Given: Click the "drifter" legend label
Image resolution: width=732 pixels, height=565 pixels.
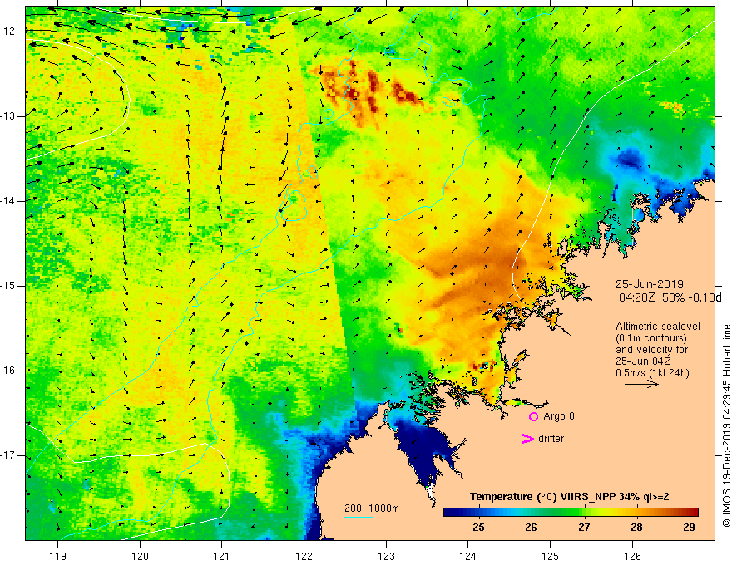Looking at the screenshot, I should 551,439.
